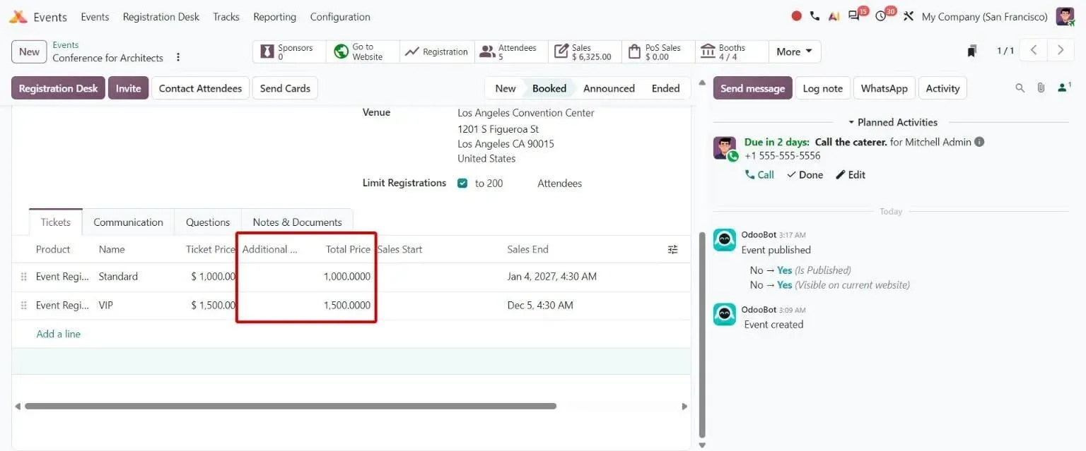Click drag handle of VIP ticket row

coord(24,306)
